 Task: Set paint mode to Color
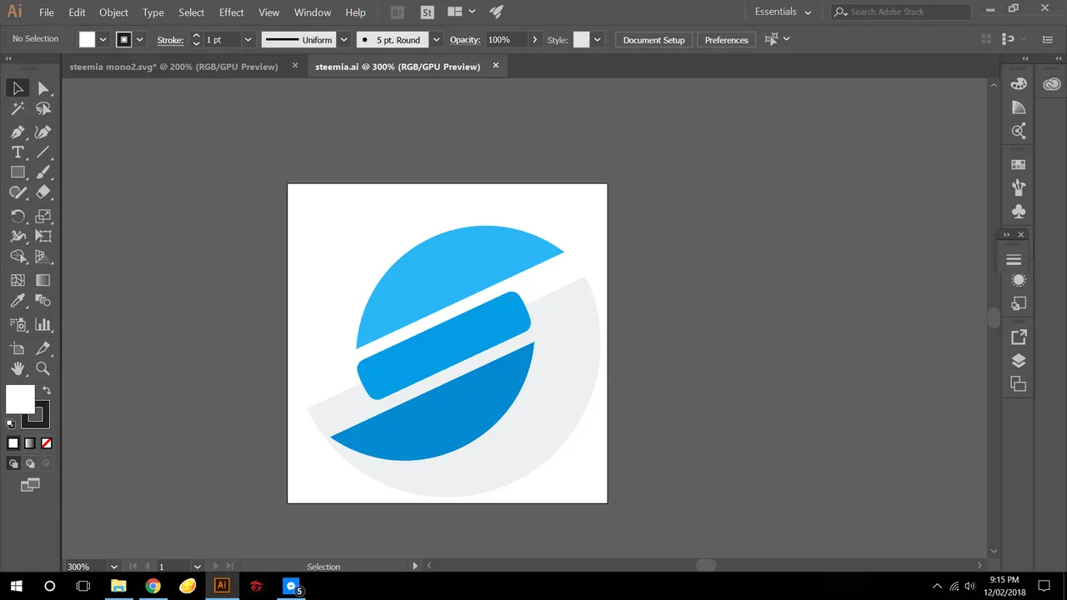pos(13,443)
